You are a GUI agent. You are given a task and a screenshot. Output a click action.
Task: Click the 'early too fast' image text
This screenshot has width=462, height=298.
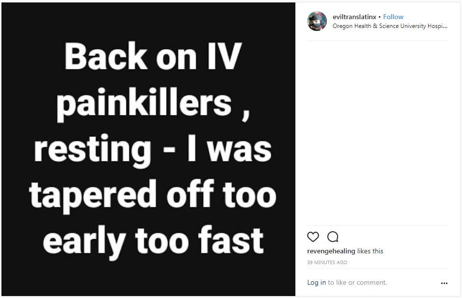(x=153, y=241)
